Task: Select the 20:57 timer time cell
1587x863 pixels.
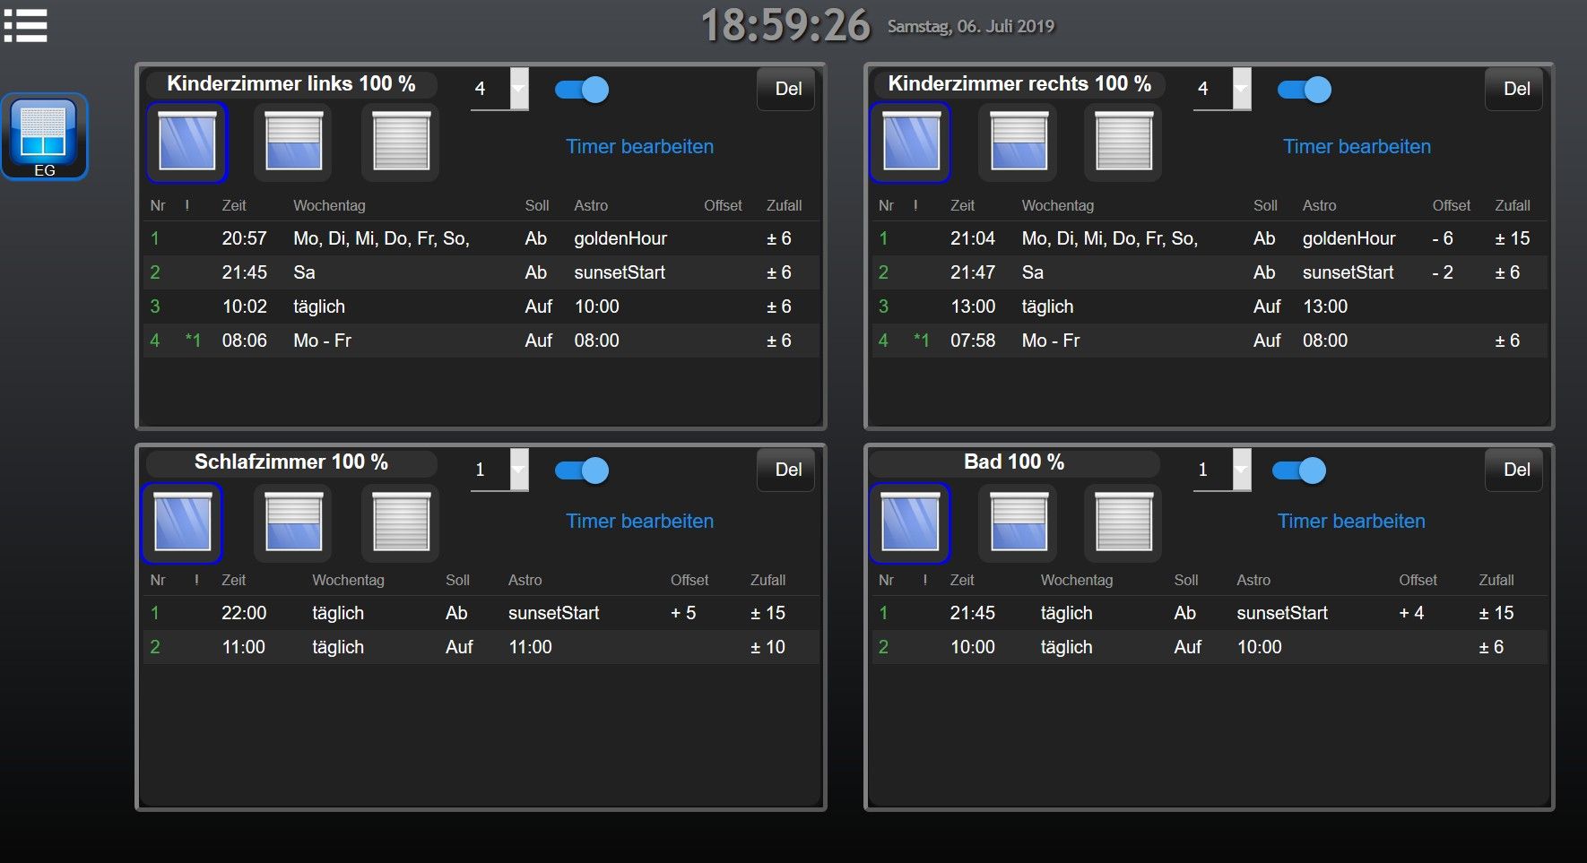Action: tap(245, 238)
